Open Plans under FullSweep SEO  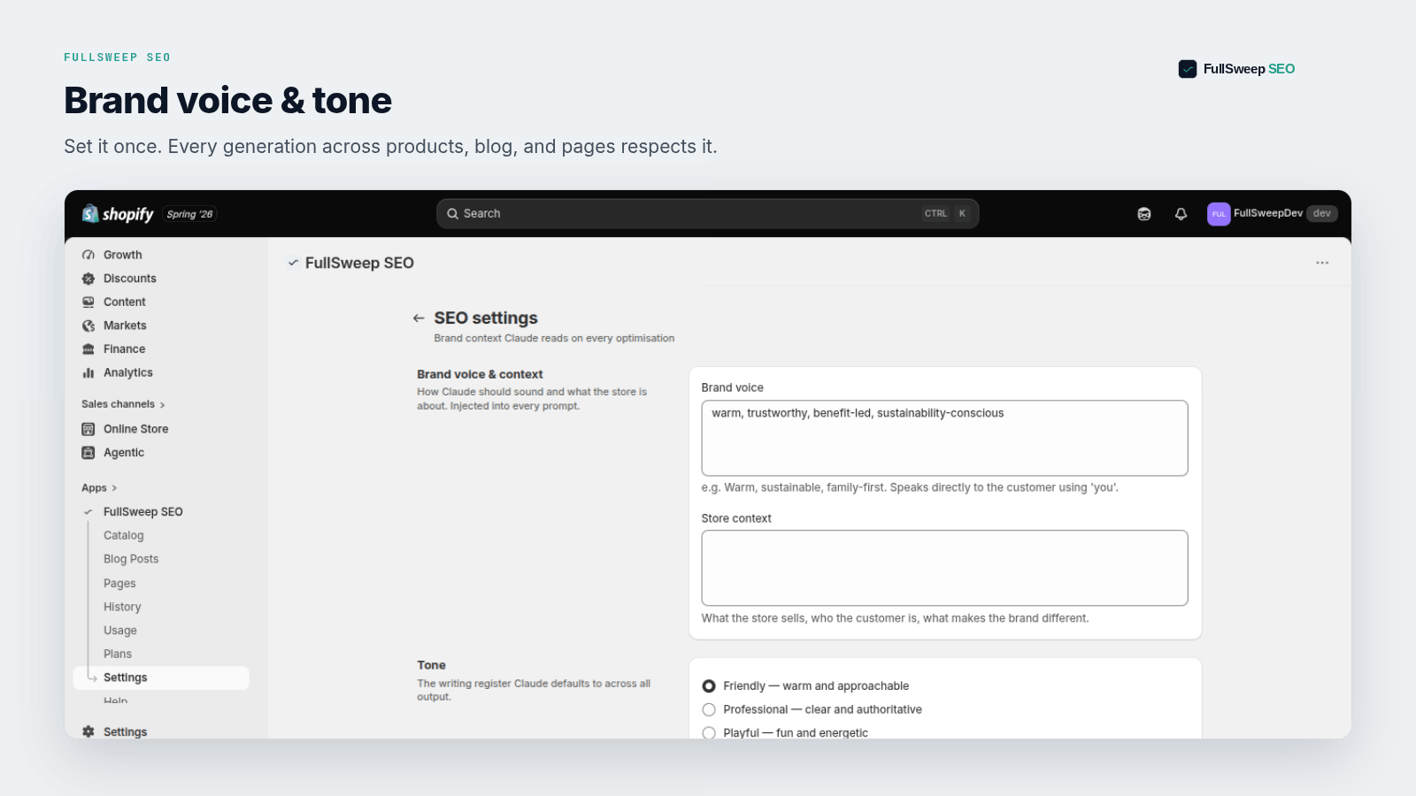(x=118, y=654)
